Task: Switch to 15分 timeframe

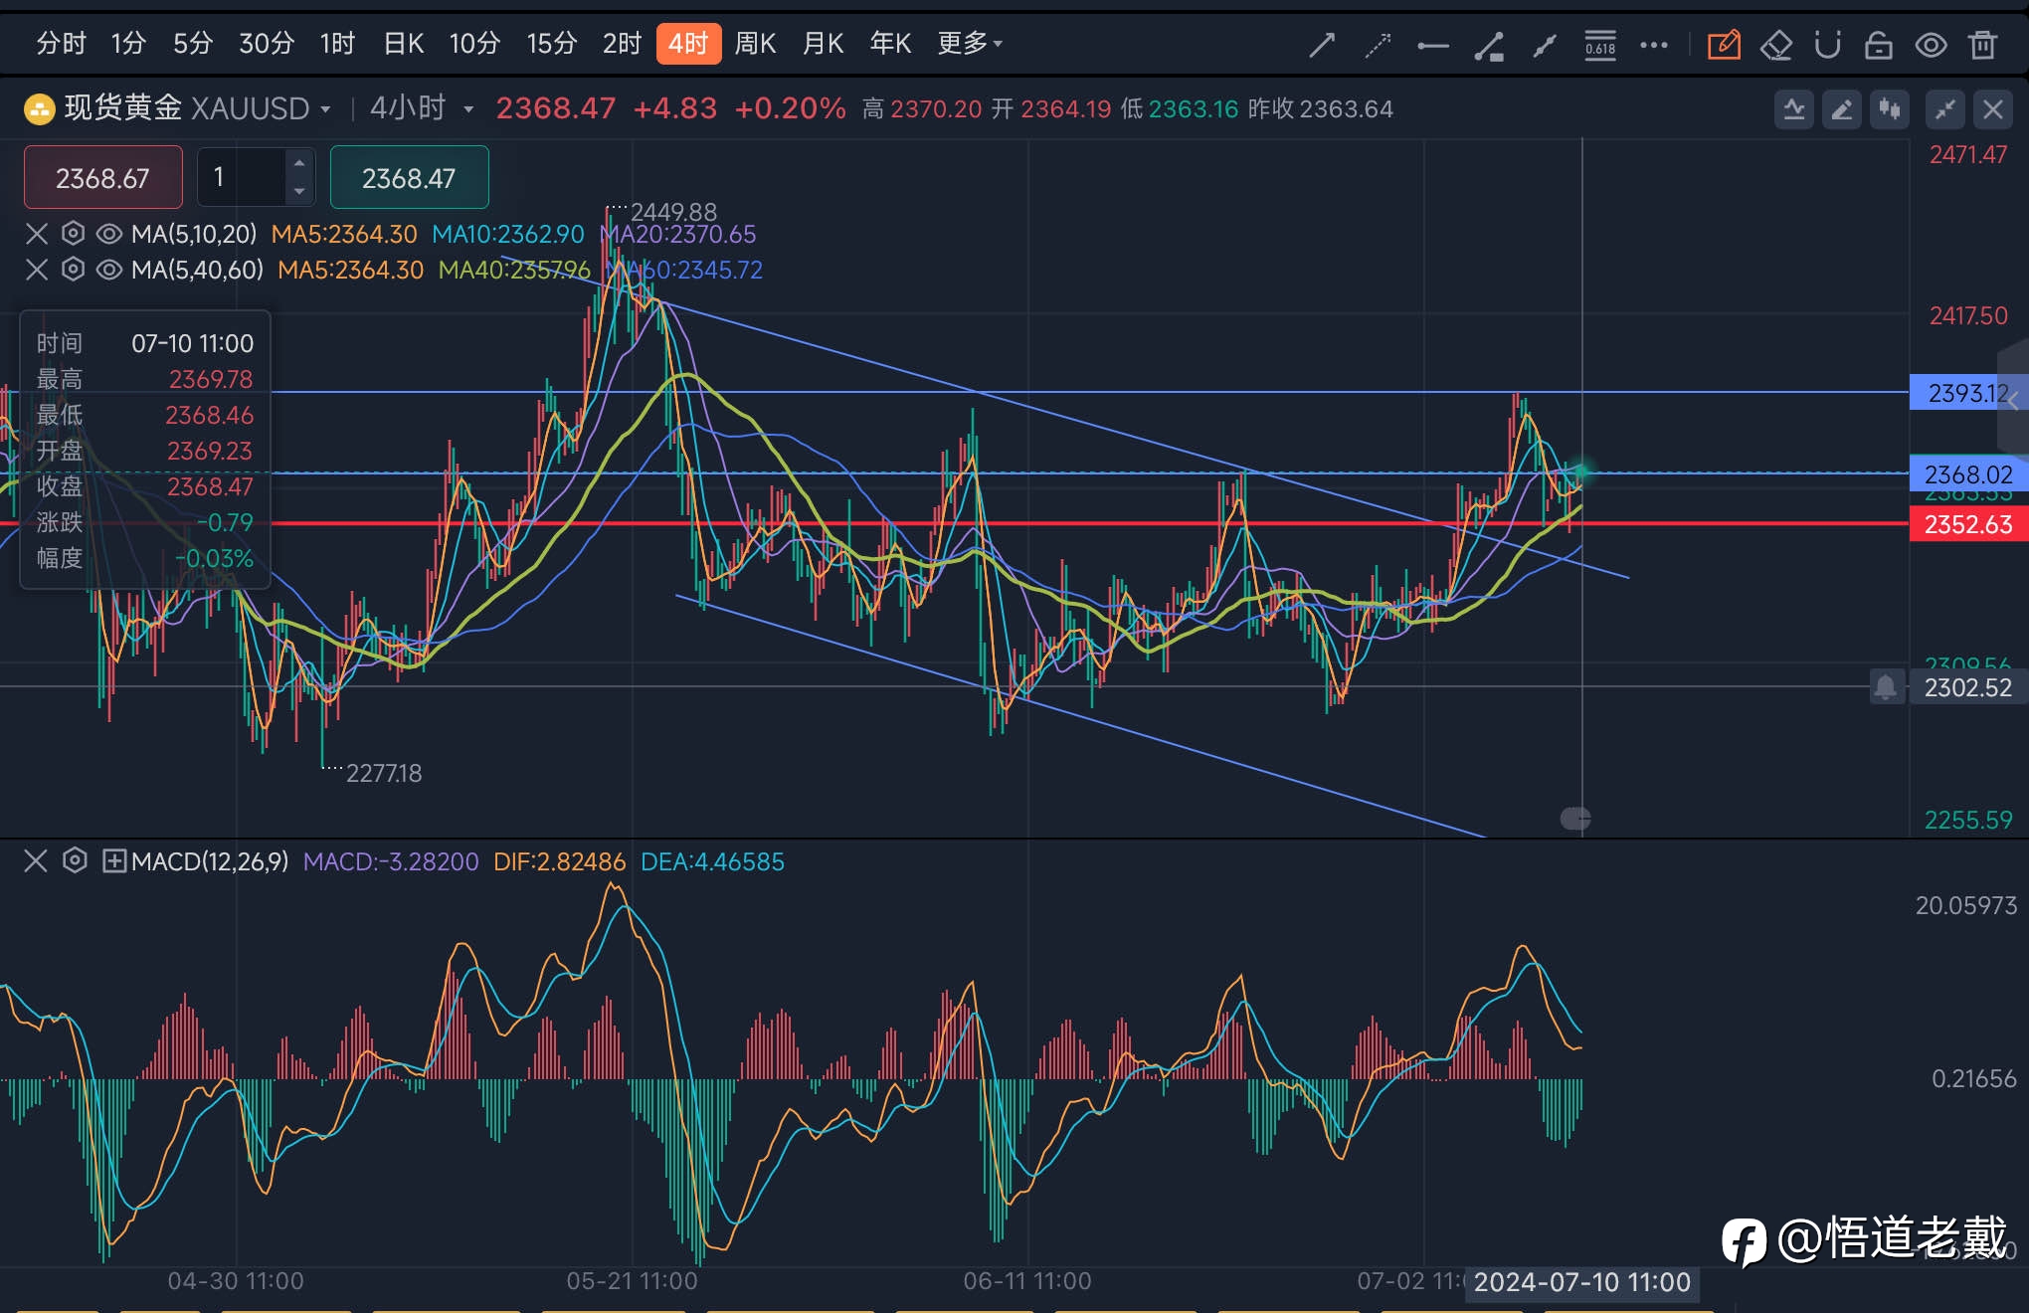Action: [x=552, y=44]
